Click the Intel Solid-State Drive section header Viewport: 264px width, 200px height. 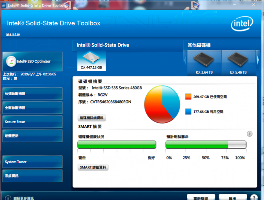pyautogui.click(x=103, y=45)
